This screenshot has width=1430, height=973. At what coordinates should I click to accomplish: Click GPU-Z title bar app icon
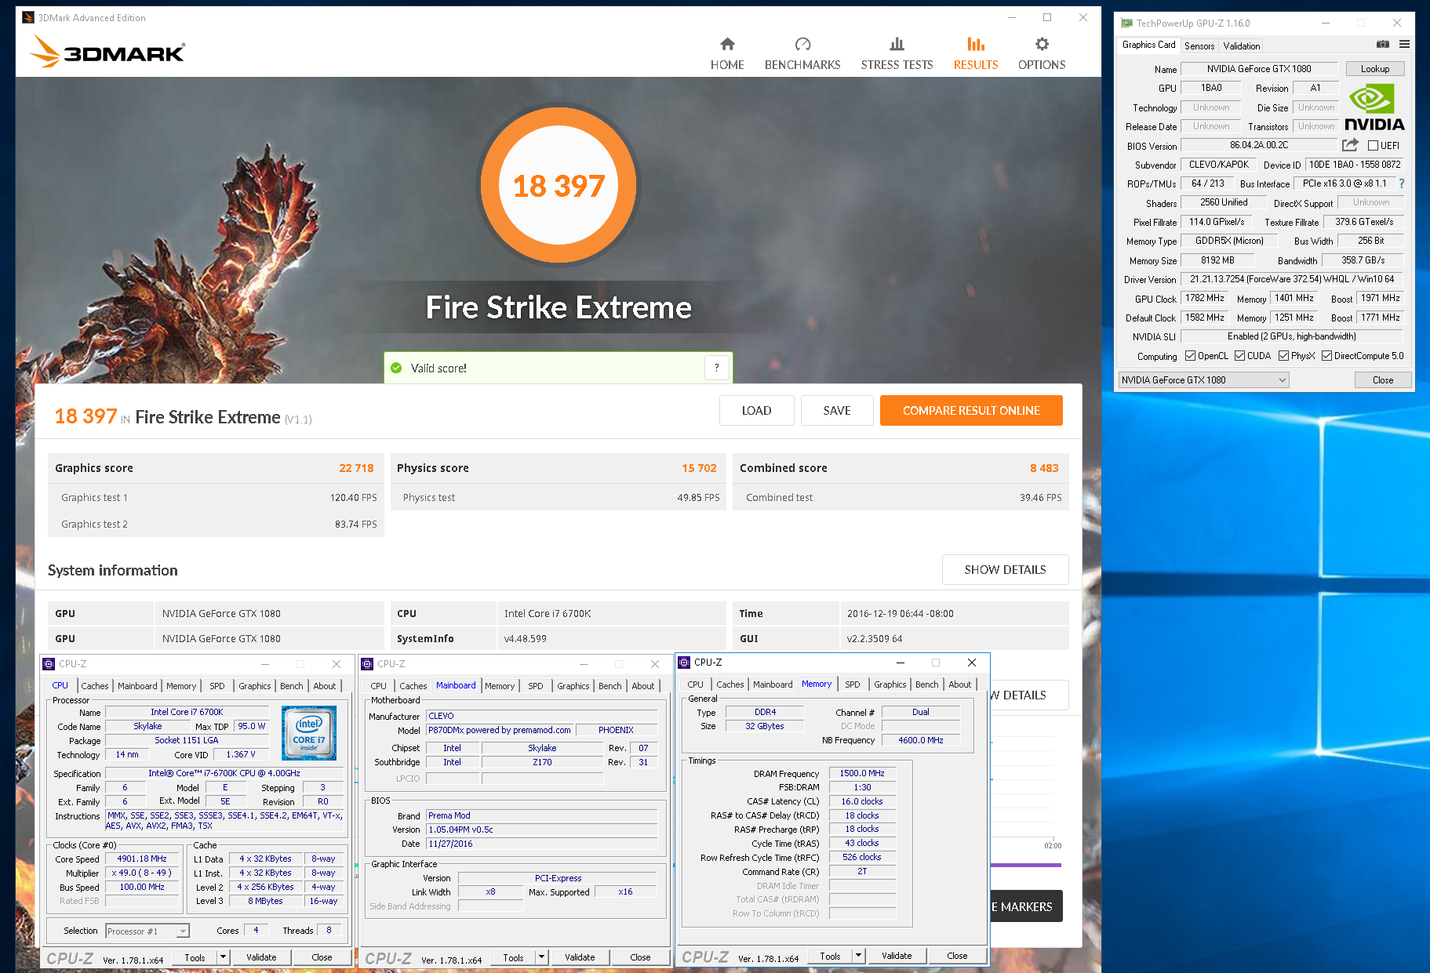coord(1126,24)
